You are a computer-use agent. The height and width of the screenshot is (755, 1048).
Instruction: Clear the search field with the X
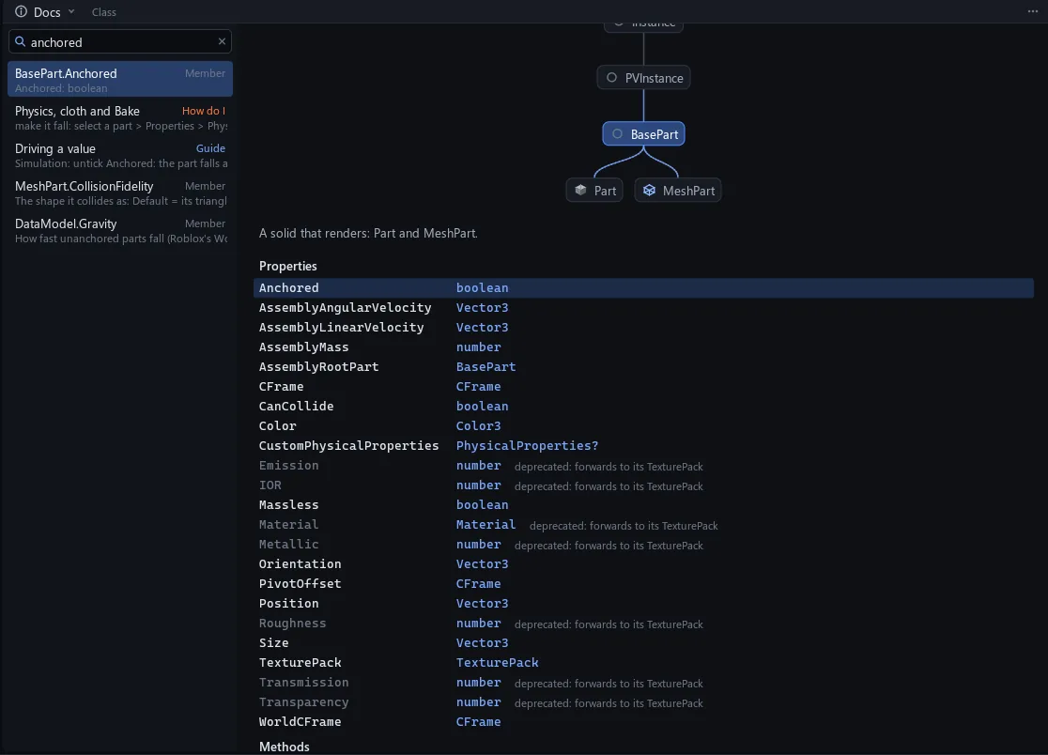point(222,41)
